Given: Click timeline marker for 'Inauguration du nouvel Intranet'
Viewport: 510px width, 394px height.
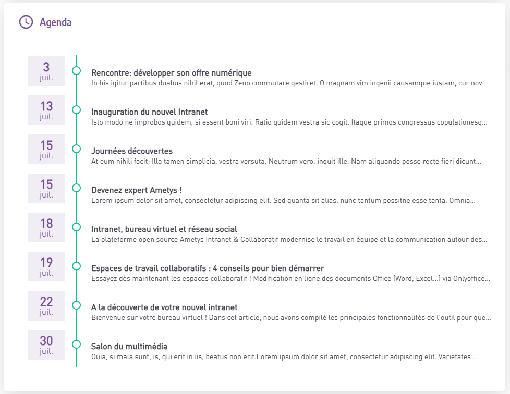Looking at the screenshot, I should pyautogui.click(x=77, y=109).
